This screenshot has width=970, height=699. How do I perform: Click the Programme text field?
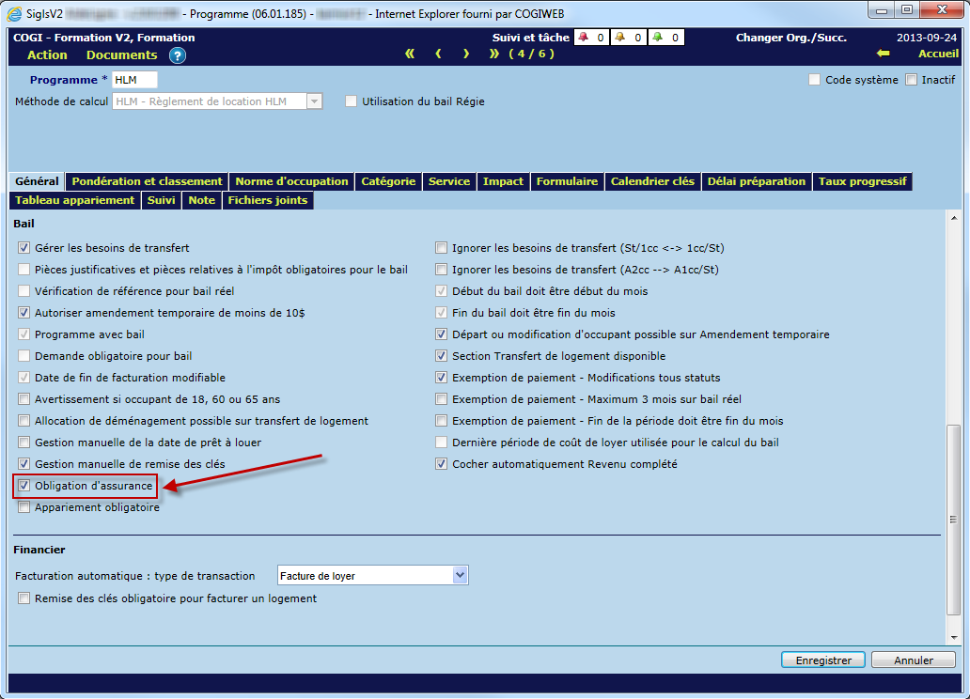pos(134,80)
